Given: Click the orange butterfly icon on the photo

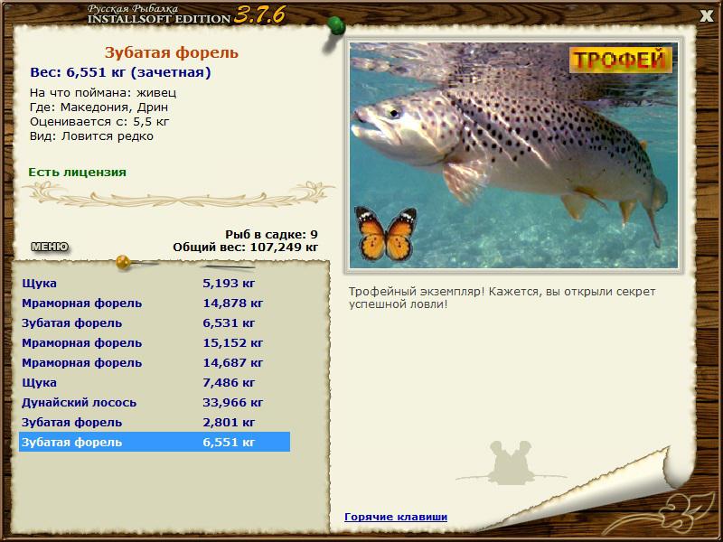Looking at the screenshot, I should tap(386, 234).
